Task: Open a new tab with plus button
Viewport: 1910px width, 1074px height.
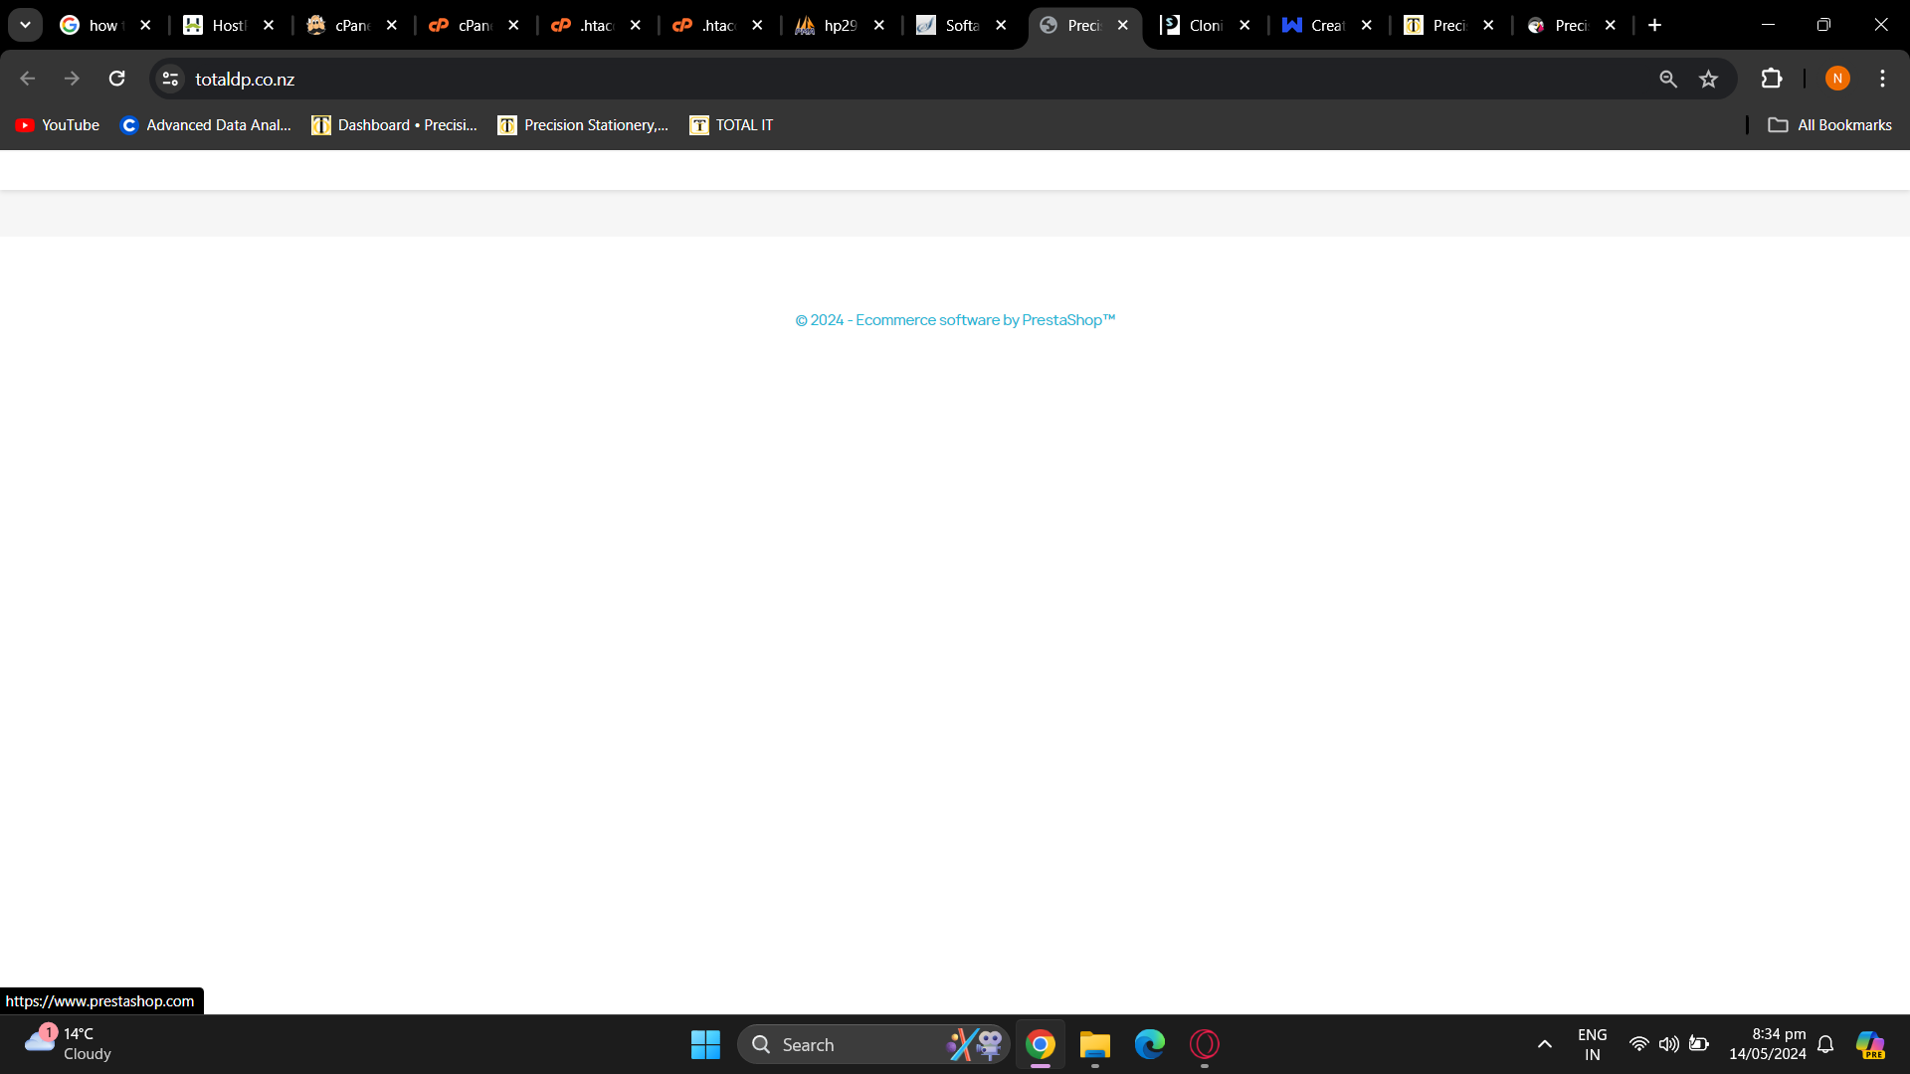Action: (1654, 25)
